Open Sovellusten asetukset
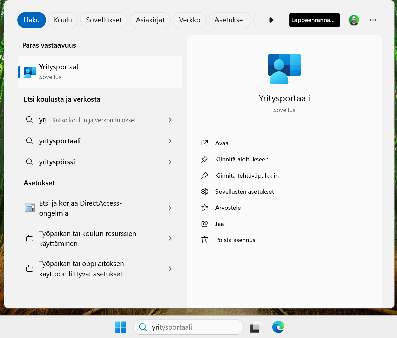Screen dimensions: 397x338 click(244, 192)
